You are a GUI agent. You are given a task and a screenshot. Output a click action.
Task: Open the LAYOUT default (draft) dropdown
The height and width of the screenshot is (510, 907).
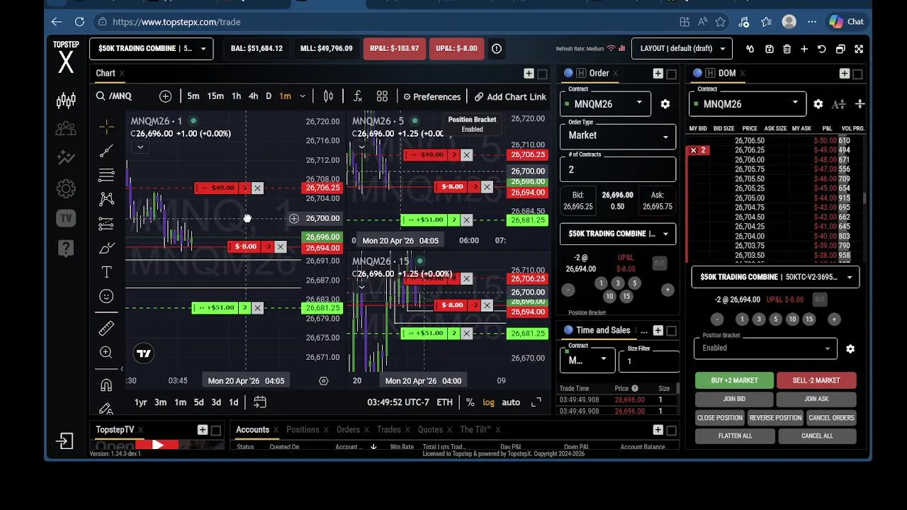point(682,49)
